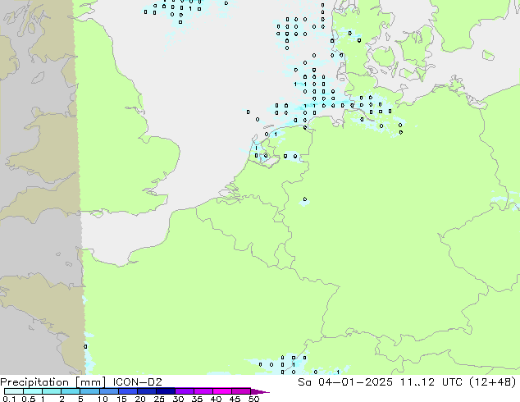Click the '0' marker on the far left edge near bottom

click(x=86, y=347)
